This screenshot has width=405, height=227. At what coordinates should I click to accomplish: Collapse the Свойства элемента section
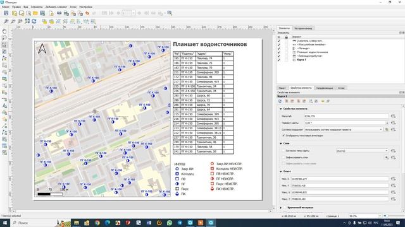(x=281, y=109)
